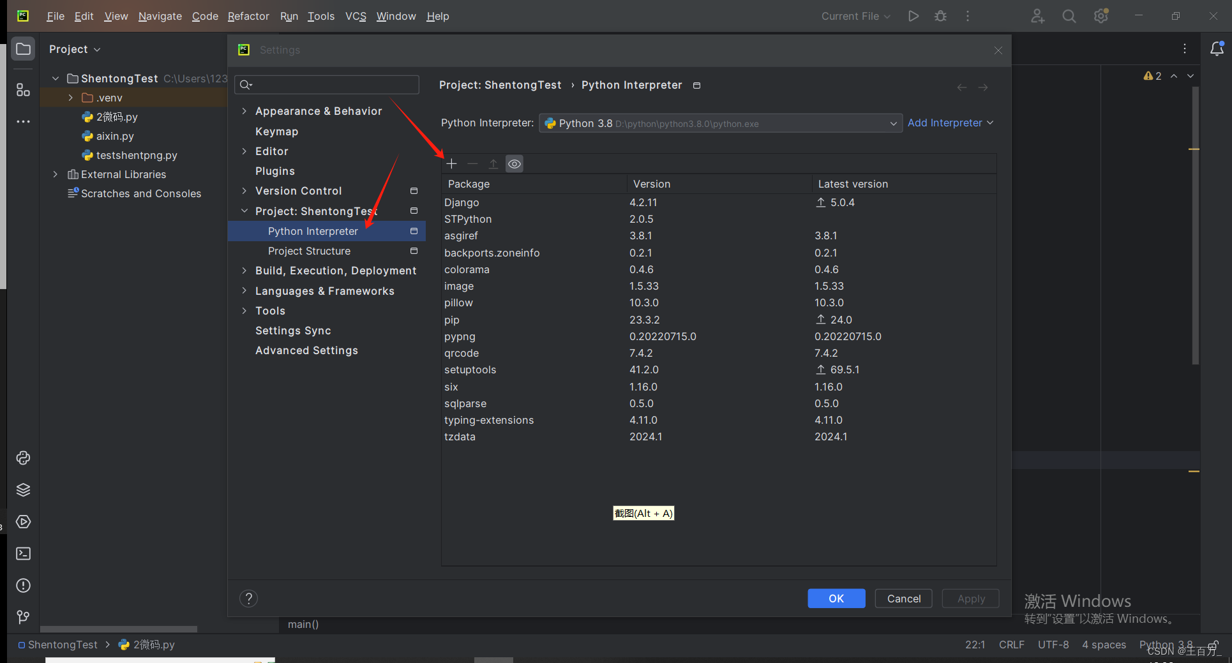
Task: Click the Forward arrow in Settings header
Action: point(983,87)
